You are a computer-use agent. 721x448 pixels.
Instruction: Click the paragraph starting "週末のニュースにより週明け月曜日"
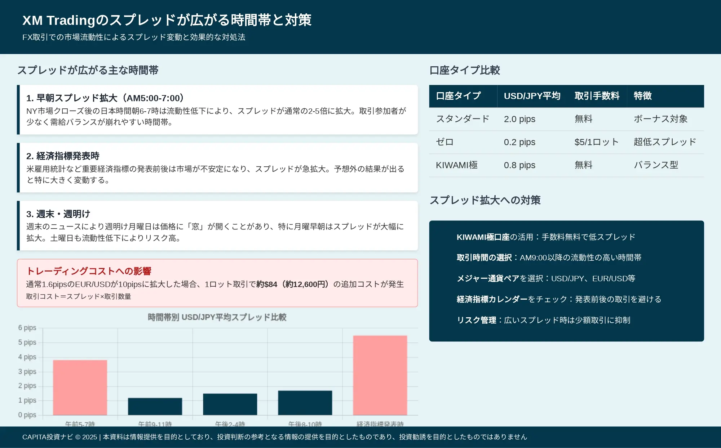click(215, 232)
